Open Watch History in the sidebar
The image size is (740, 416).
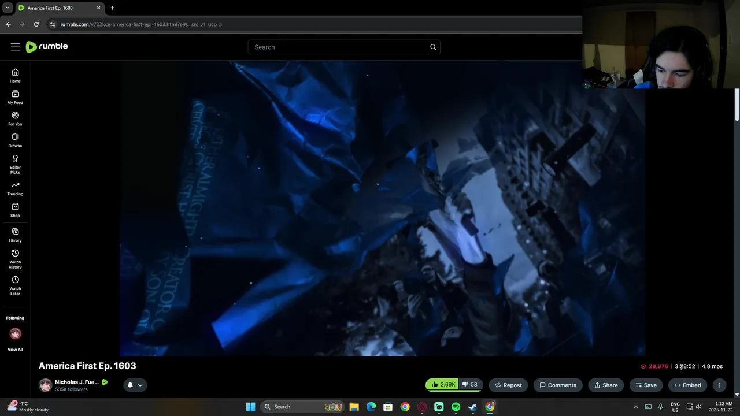tap(15, 259)
